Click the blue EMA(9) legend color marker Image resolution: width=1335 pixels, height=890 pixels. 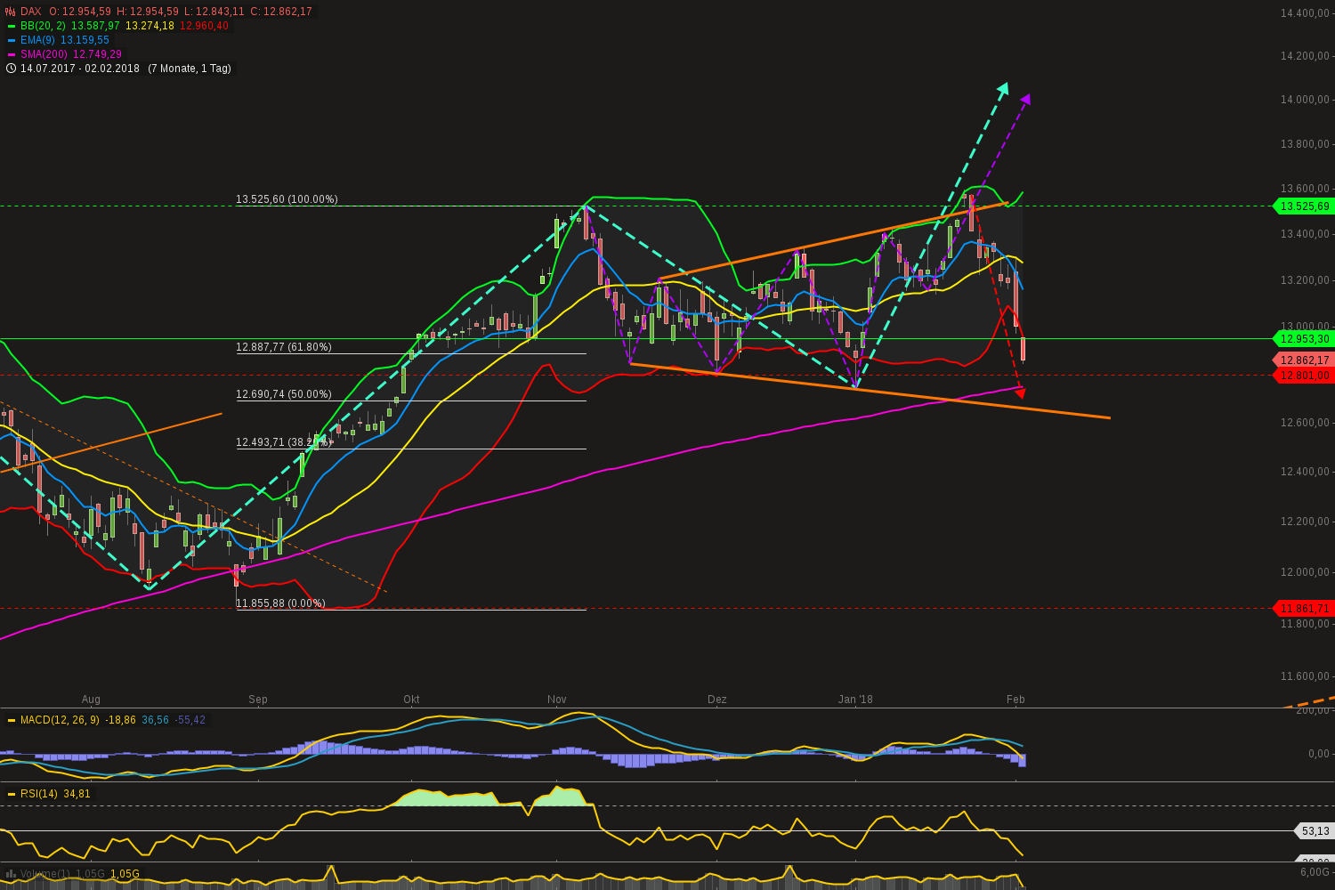pos(11,40)
